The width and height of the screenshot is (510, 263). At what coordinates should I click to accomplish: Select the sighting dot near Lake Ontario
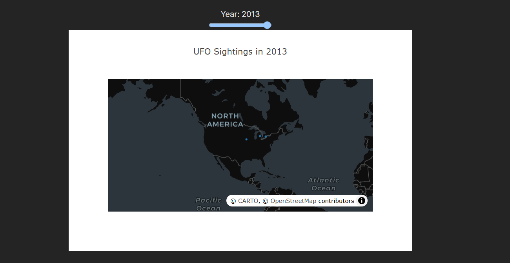click(266, 136)
